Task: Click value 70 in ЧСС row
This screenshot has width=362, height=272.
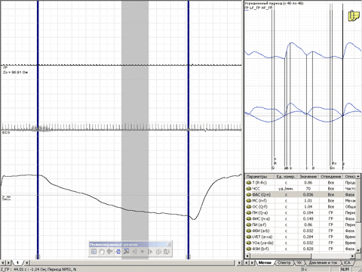Action: 308,189
